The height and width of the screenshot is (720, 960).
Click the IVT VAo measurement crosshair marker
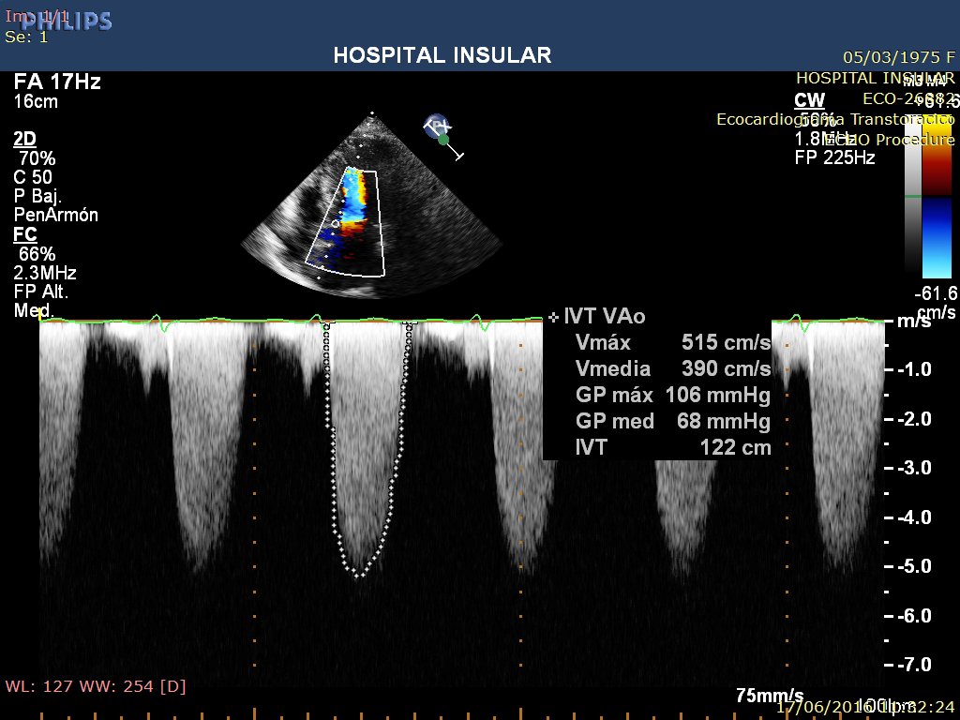click(x=553, y=317)
